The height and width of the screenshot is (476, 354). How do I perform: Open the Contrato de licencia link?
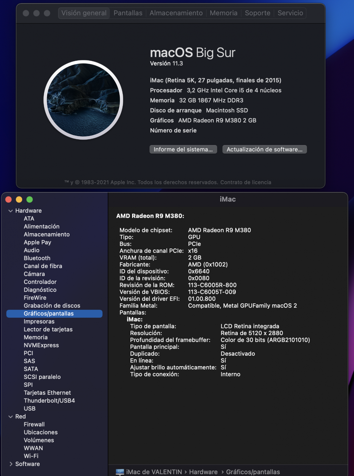246,182
